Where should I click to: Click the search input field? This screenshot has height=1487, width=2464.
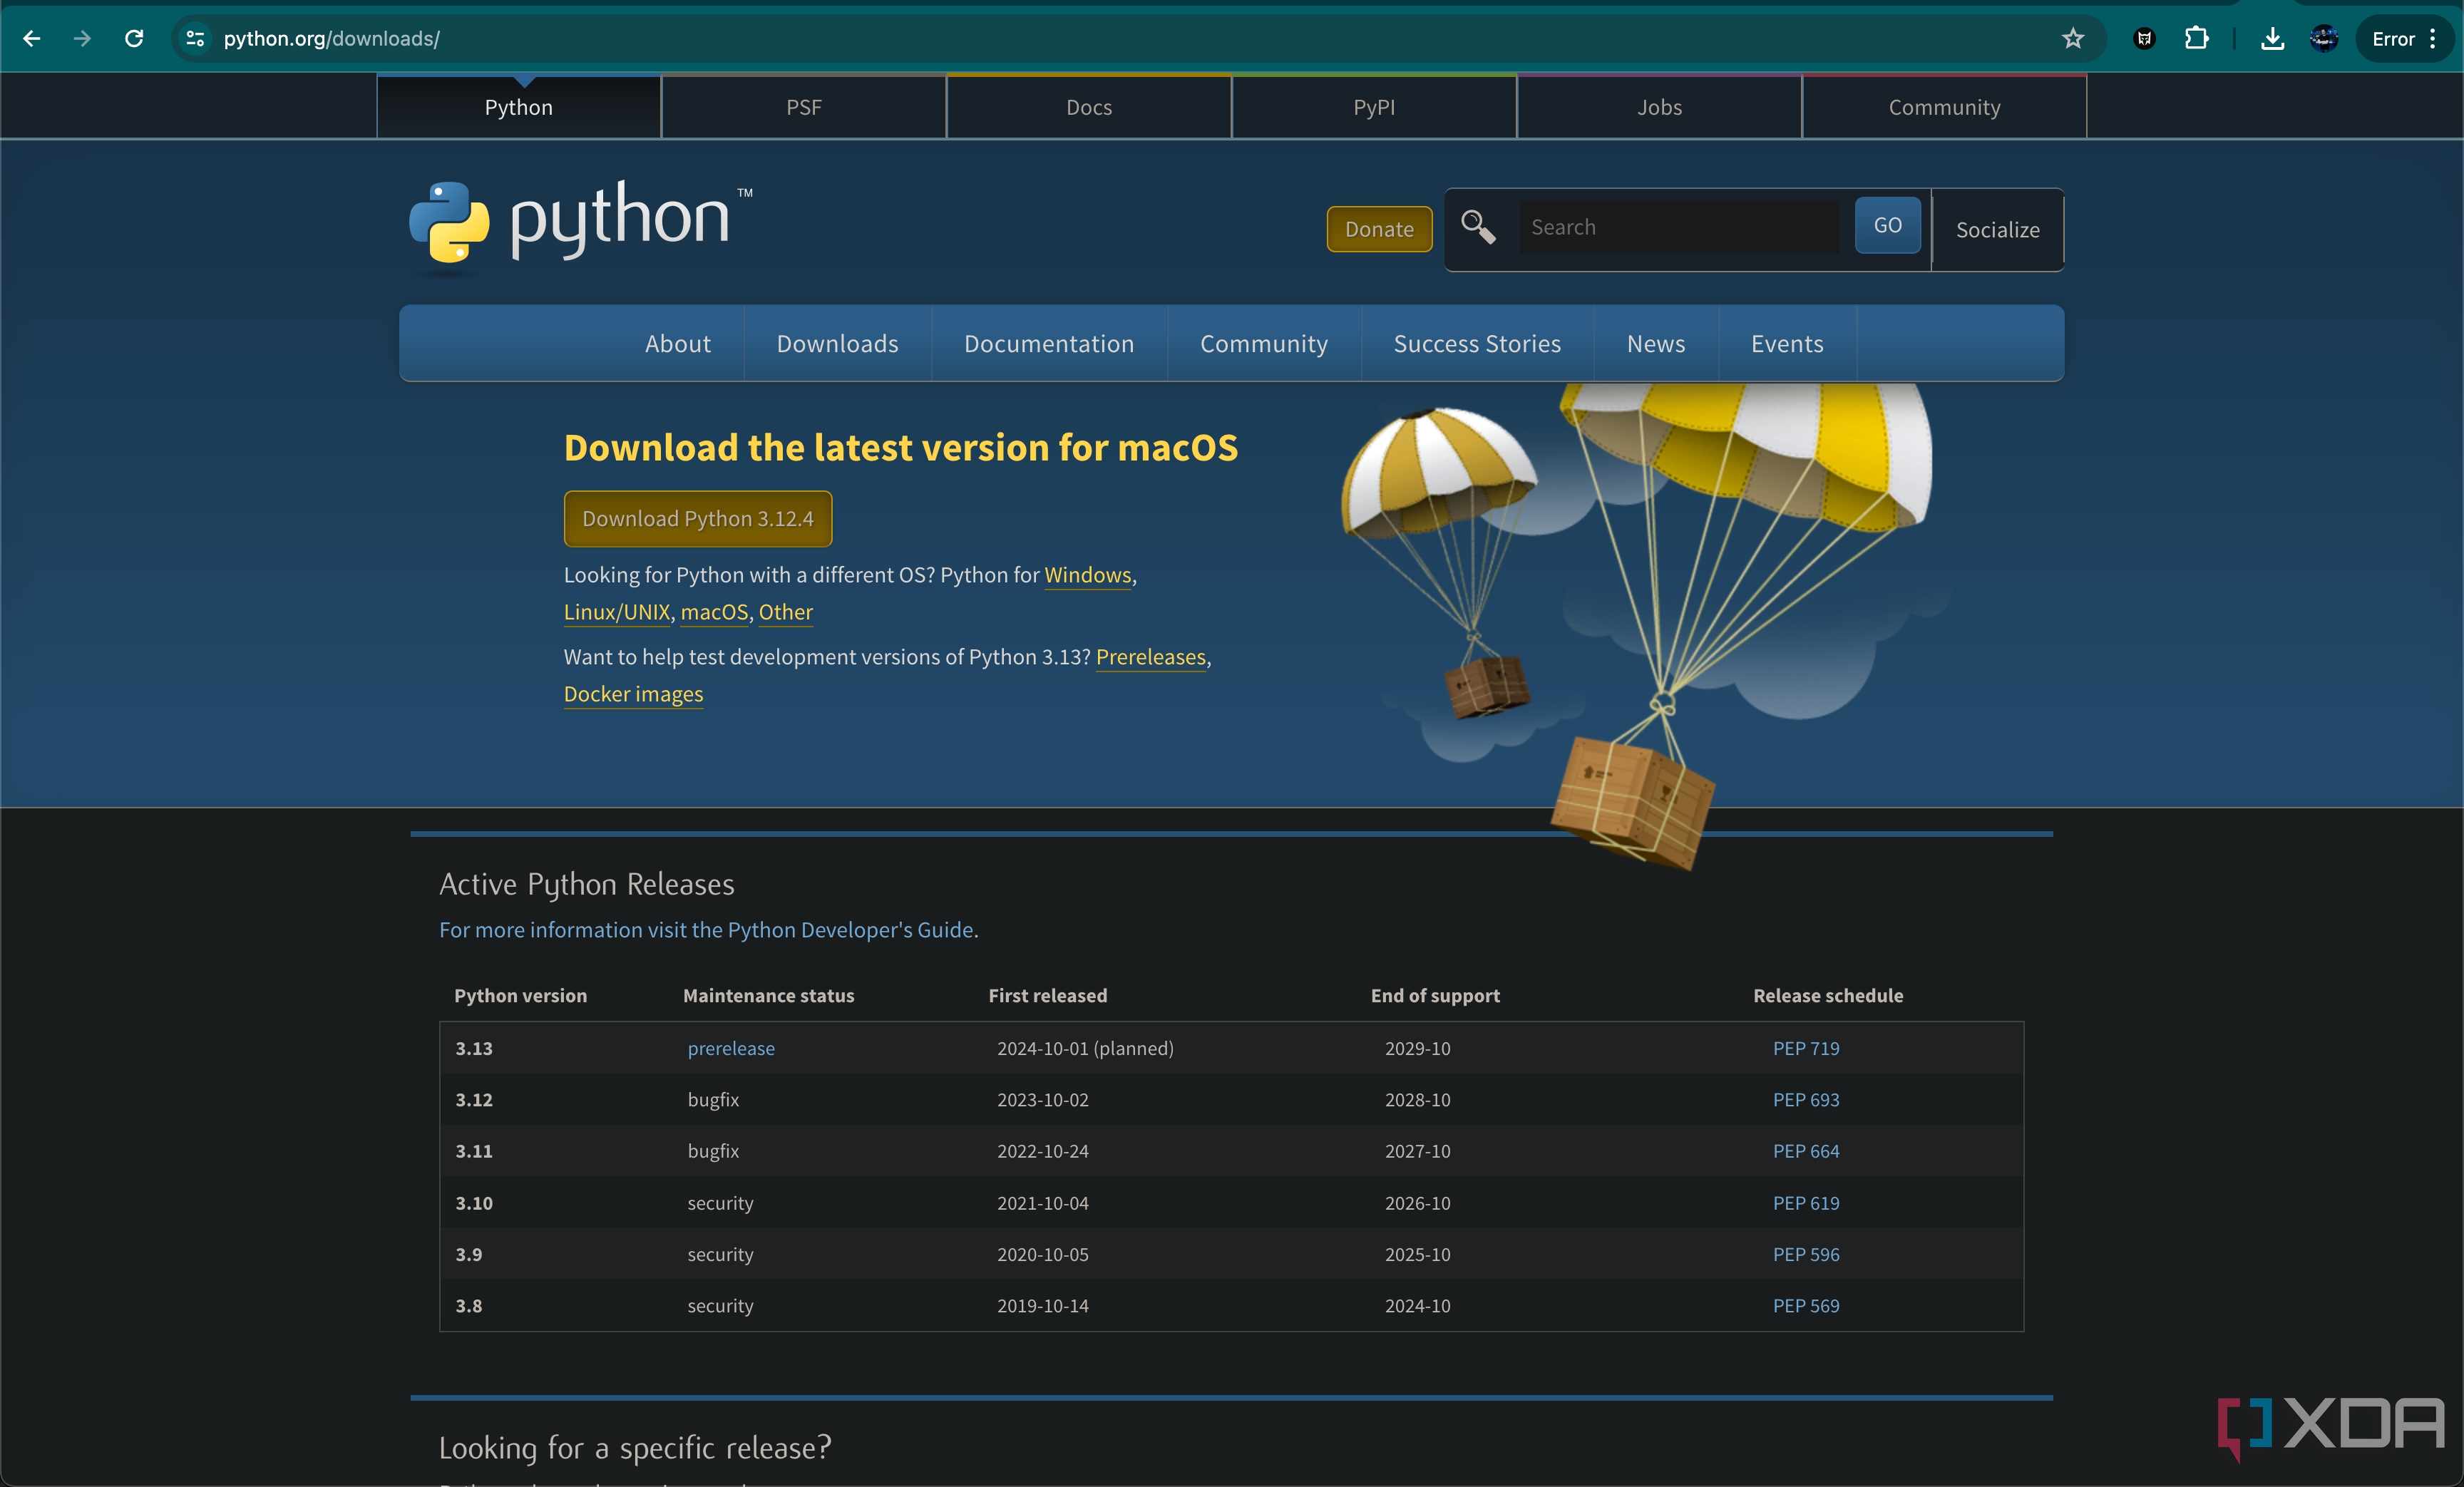(1680, 225)
